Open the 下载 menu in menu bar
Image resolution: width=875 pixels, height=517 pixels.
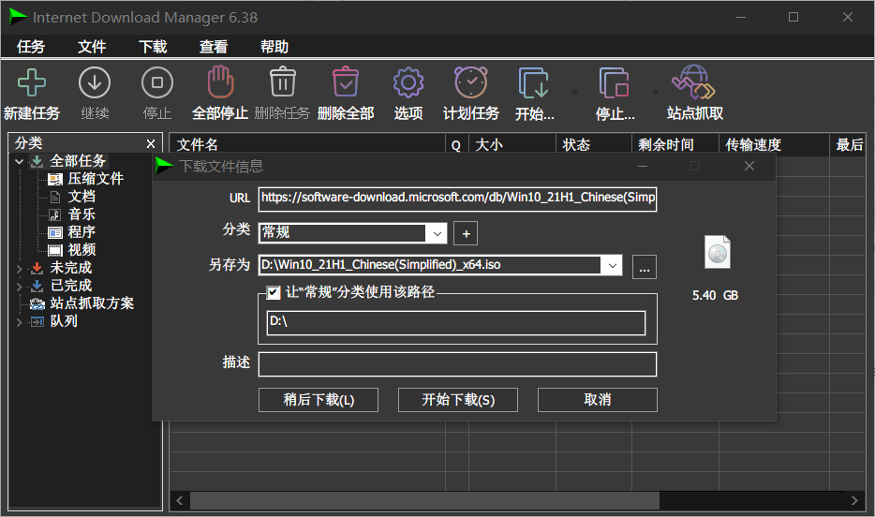pyautogui.click(x=153, y=47)
